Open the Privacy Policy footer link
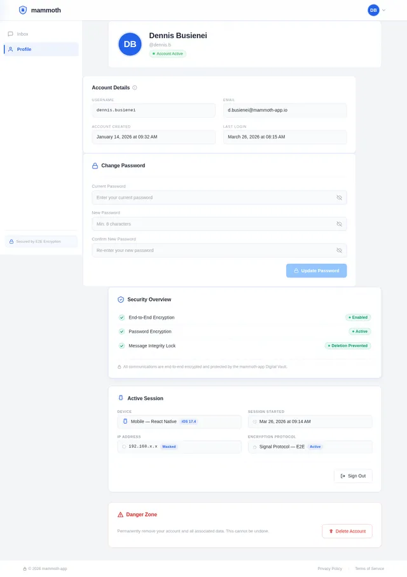Screen dimensions: 407x577 [x=329, y=569]
